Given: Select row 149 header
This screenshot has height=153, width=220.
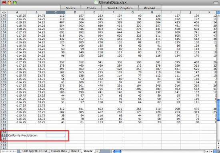Looking at the screenshot, I should pyautogui.click(x=4, y=16).
